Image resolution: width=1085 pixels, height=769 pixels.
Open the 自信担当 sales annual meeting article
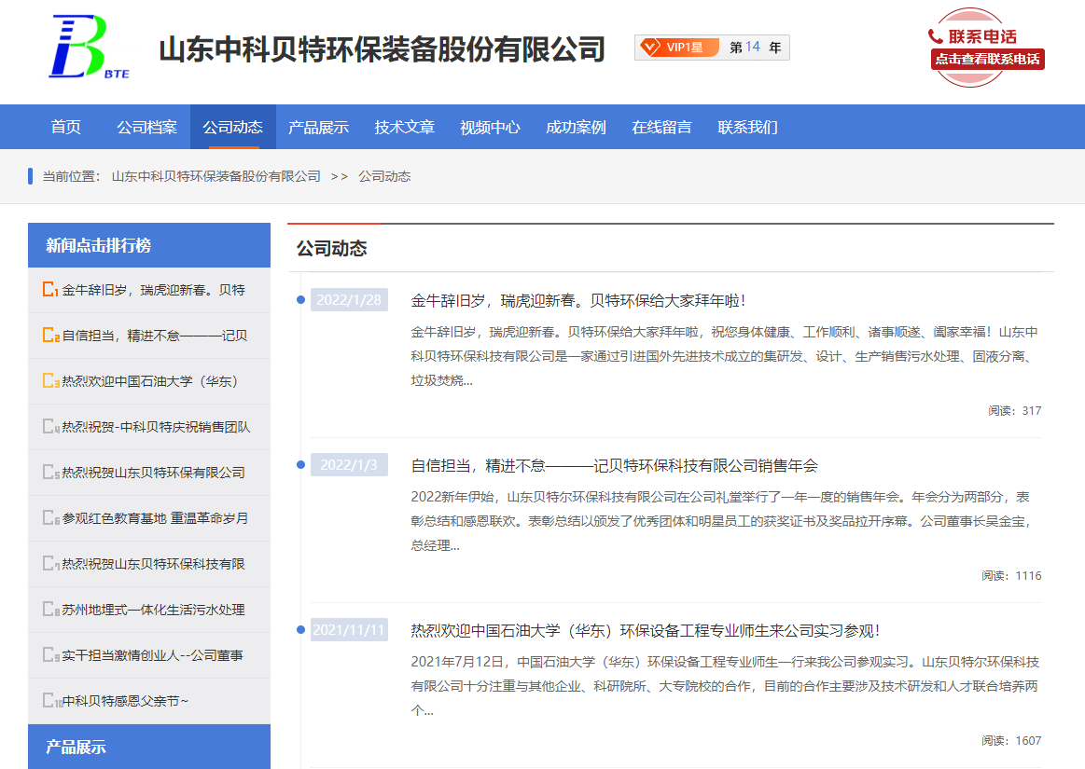[x=614, y=466]
